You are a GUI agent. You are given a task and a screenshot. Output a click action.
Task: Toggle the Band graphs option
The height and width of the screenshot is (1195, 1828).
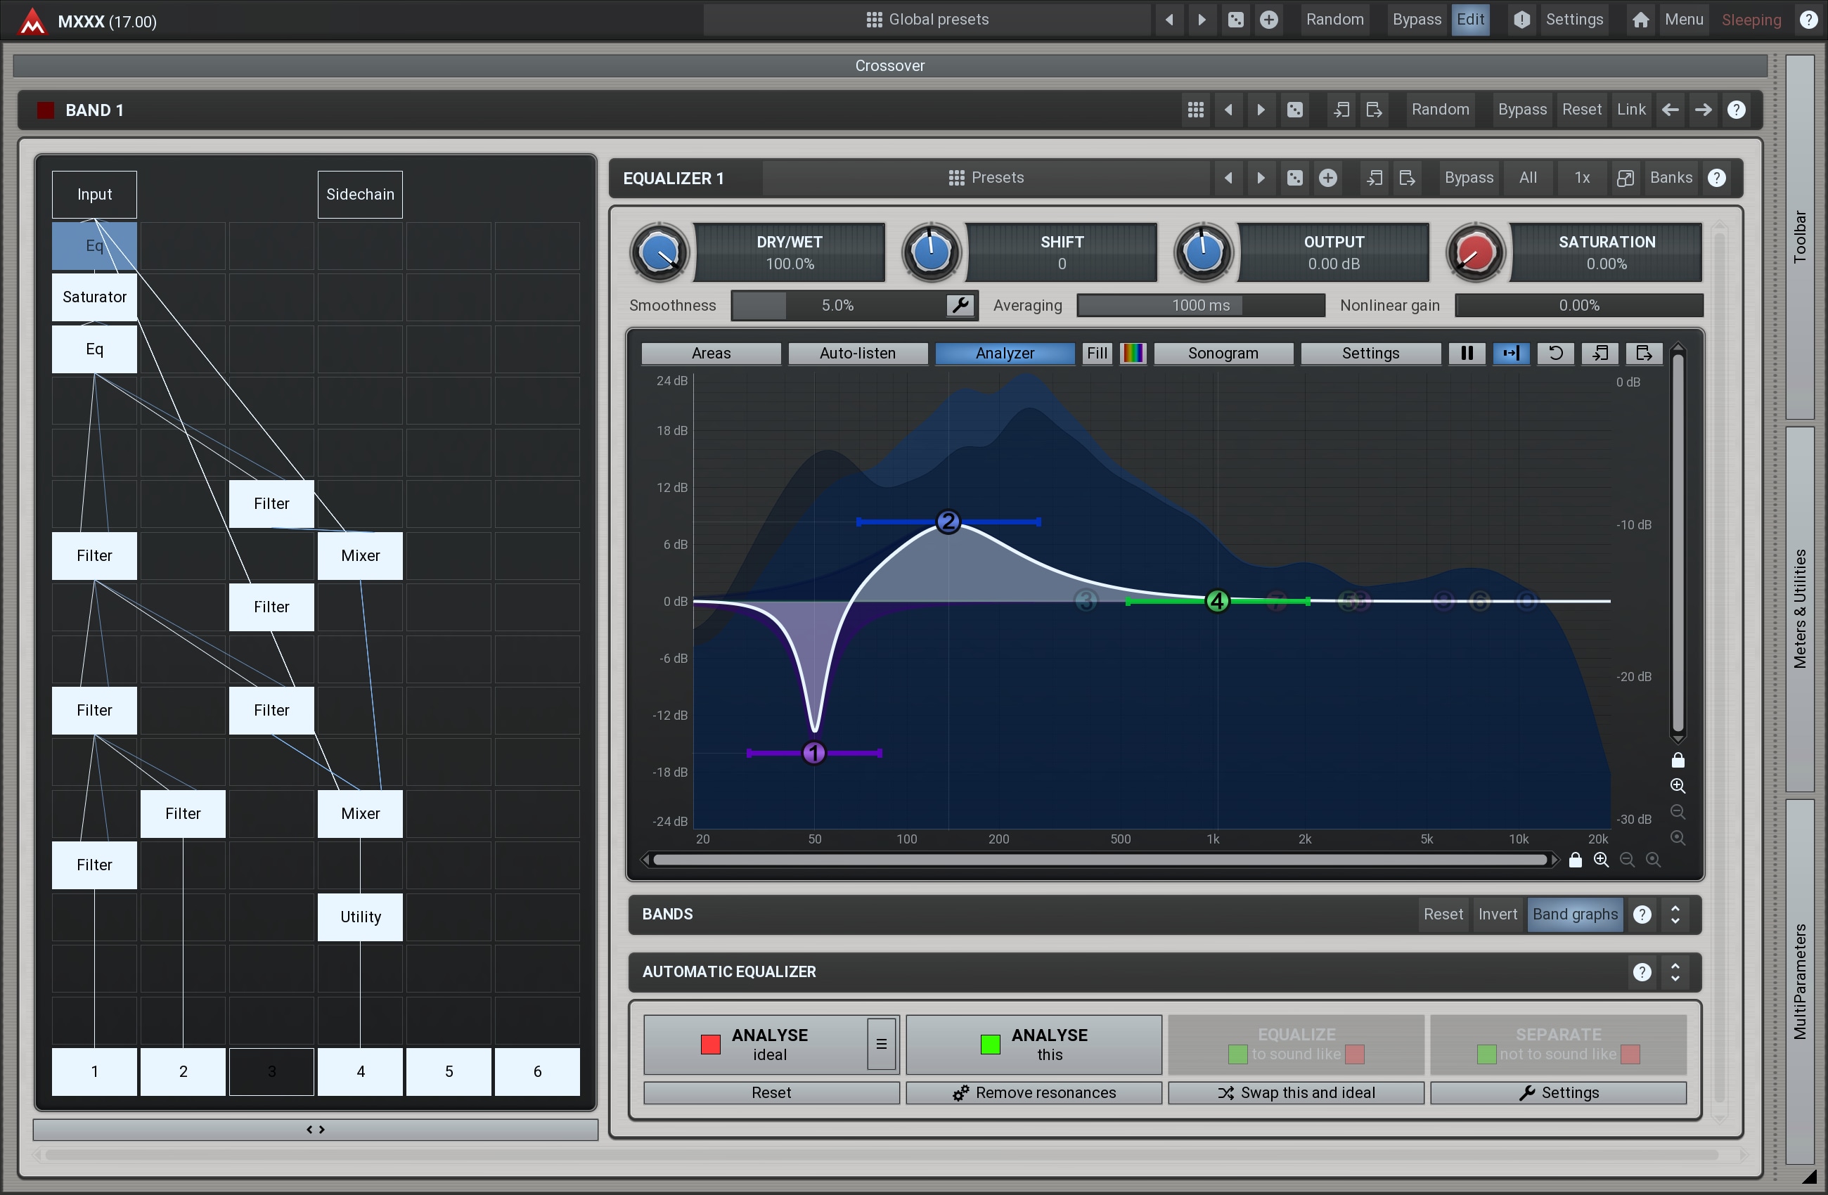coord(1574,914)
